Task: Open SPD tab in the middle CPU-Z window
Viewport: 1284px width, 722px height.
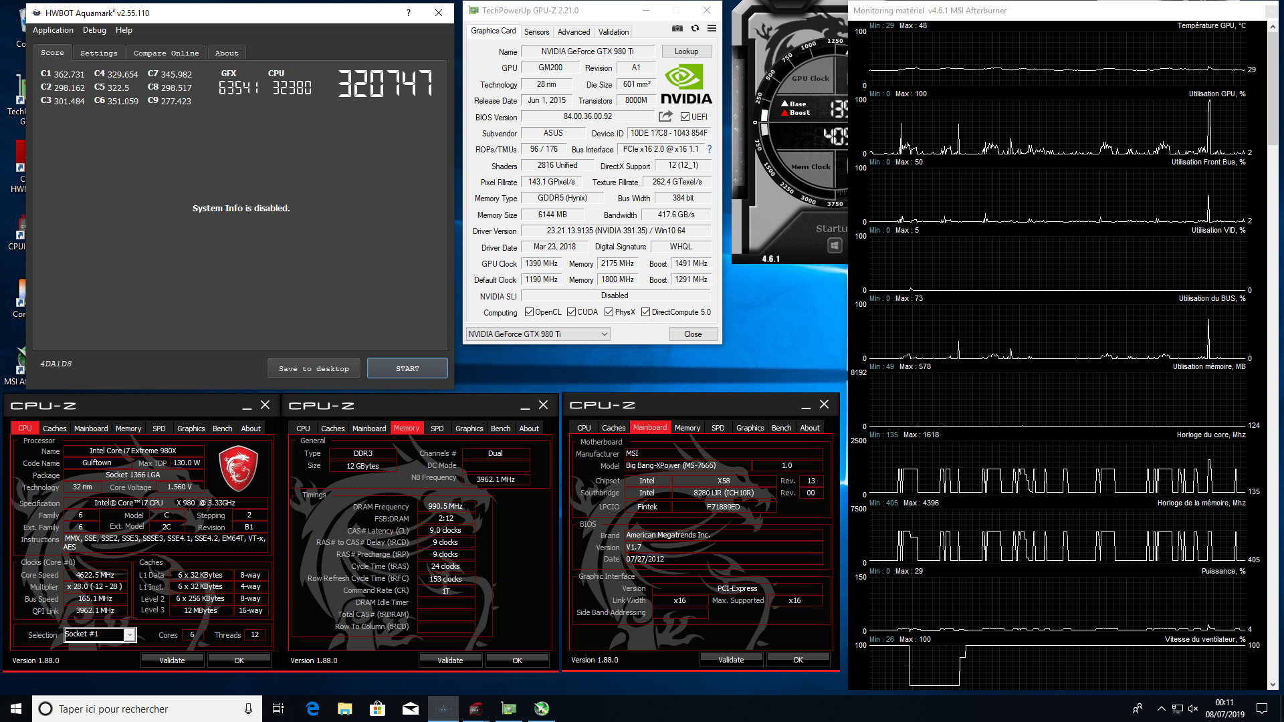Action: pyautogui.click(x=437, y=429)
